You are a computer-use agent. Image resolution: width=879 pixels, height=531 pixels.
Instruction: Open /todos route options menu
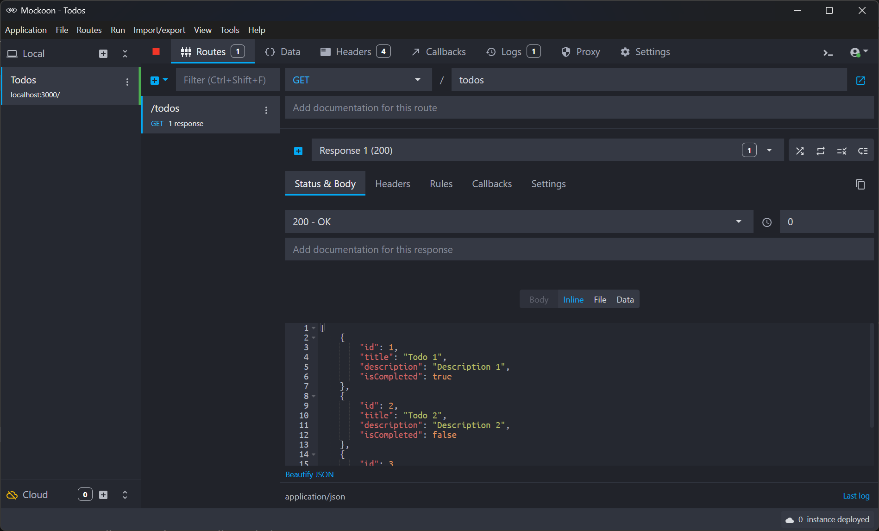[x=266, y=110]
